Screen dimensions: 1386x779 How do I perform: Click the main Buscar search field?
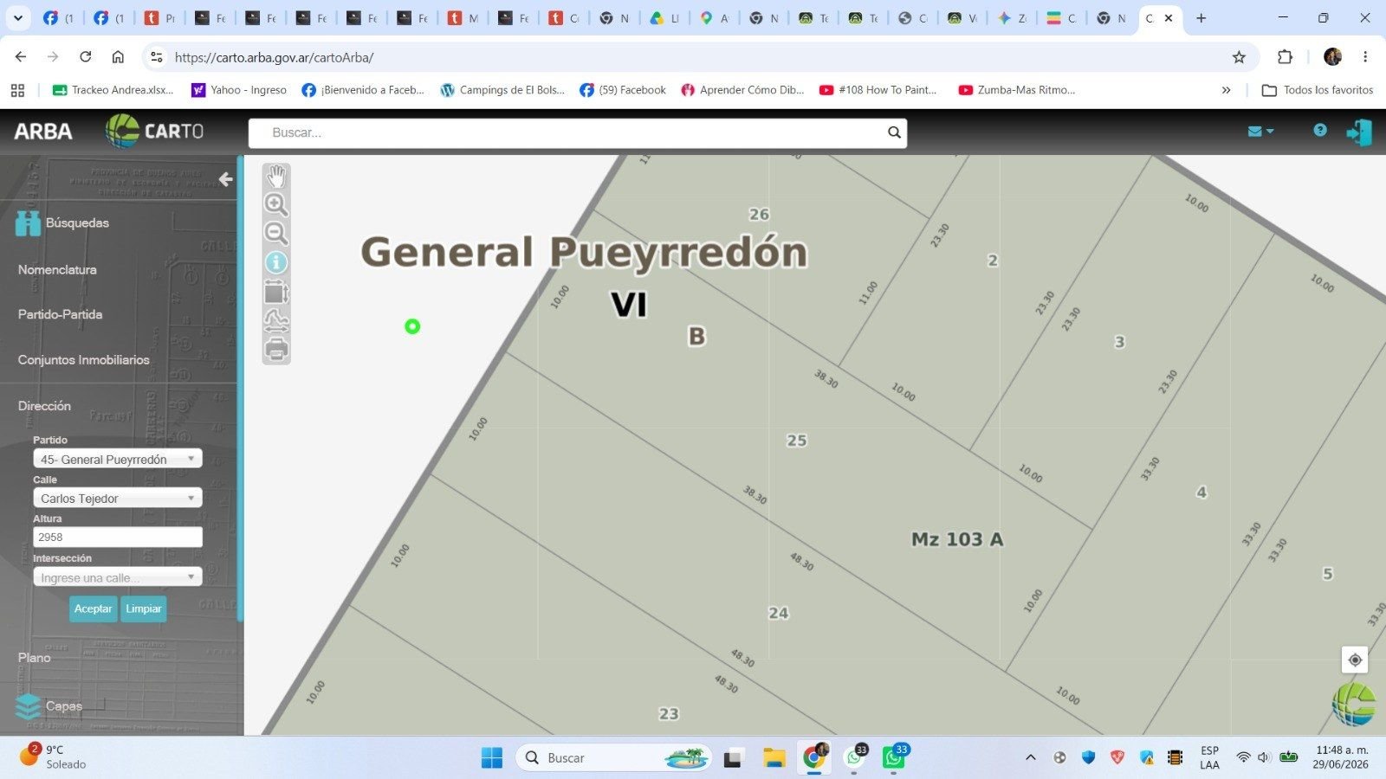(578, 132)
